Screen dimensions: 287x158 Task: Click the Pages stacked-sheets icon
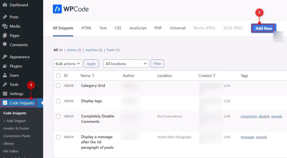point(5,36)
